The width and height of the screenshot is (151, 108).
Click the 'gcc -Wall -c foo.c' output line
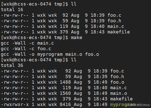26,49
